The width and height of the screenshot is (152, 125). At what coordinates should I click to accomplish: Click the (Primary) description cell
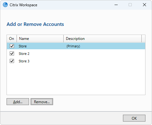(x=73, y=46)
